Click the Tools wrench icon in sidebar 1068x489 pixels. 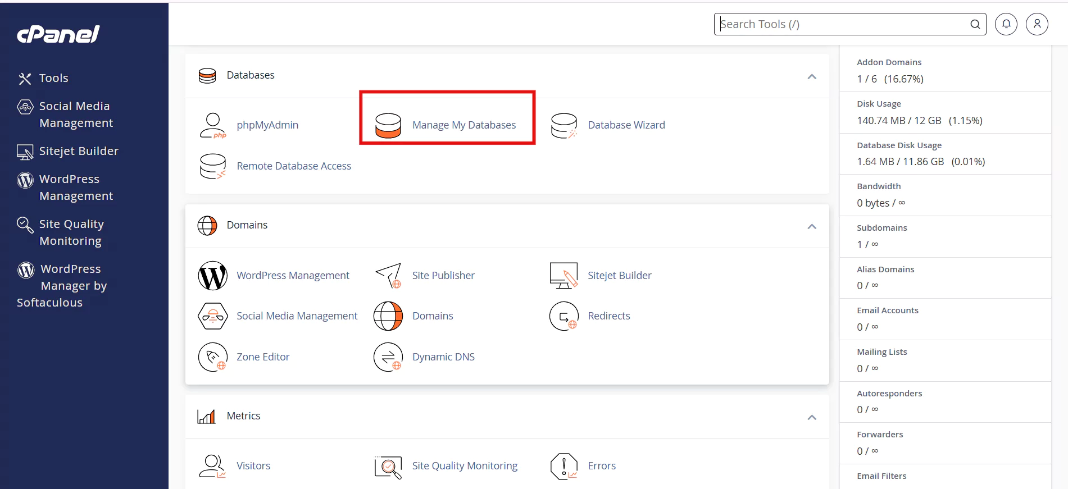pos(25,79)
